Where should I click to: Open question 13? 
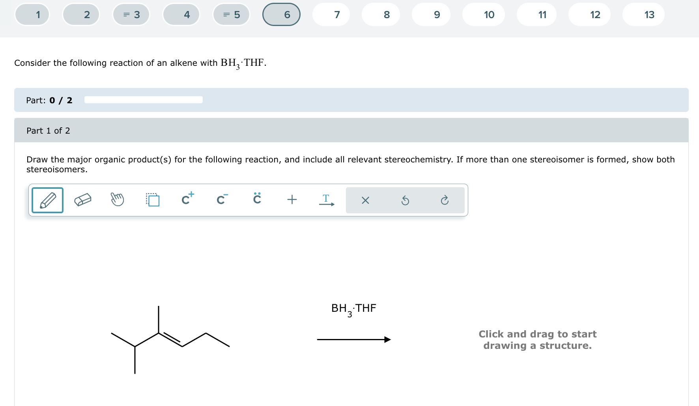click(644, 15)
